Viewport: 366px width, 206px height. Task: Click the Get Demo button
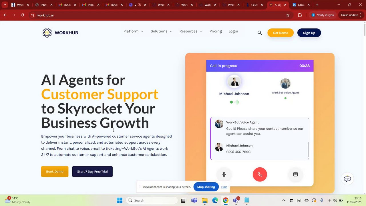tap(281, 33)
